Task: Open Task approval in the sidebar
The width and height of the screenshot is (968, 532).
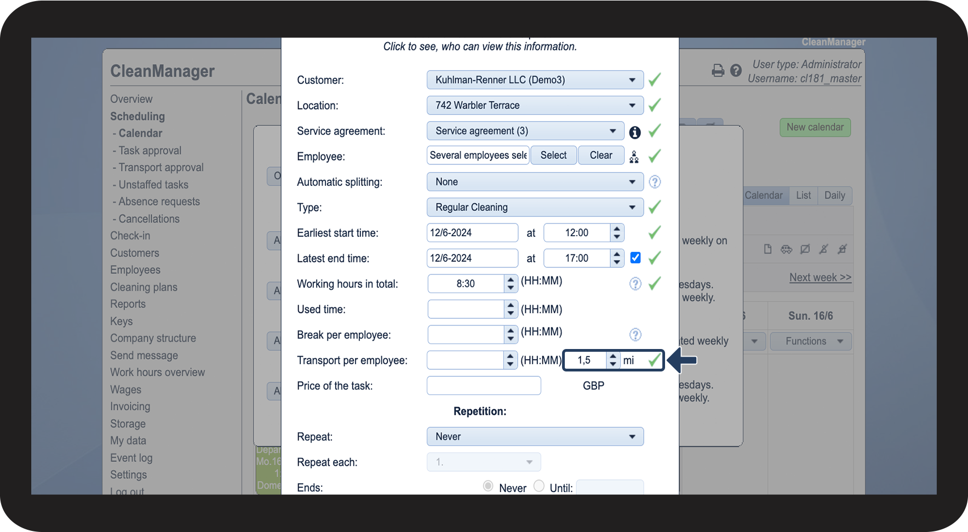Action: point(150,151)
